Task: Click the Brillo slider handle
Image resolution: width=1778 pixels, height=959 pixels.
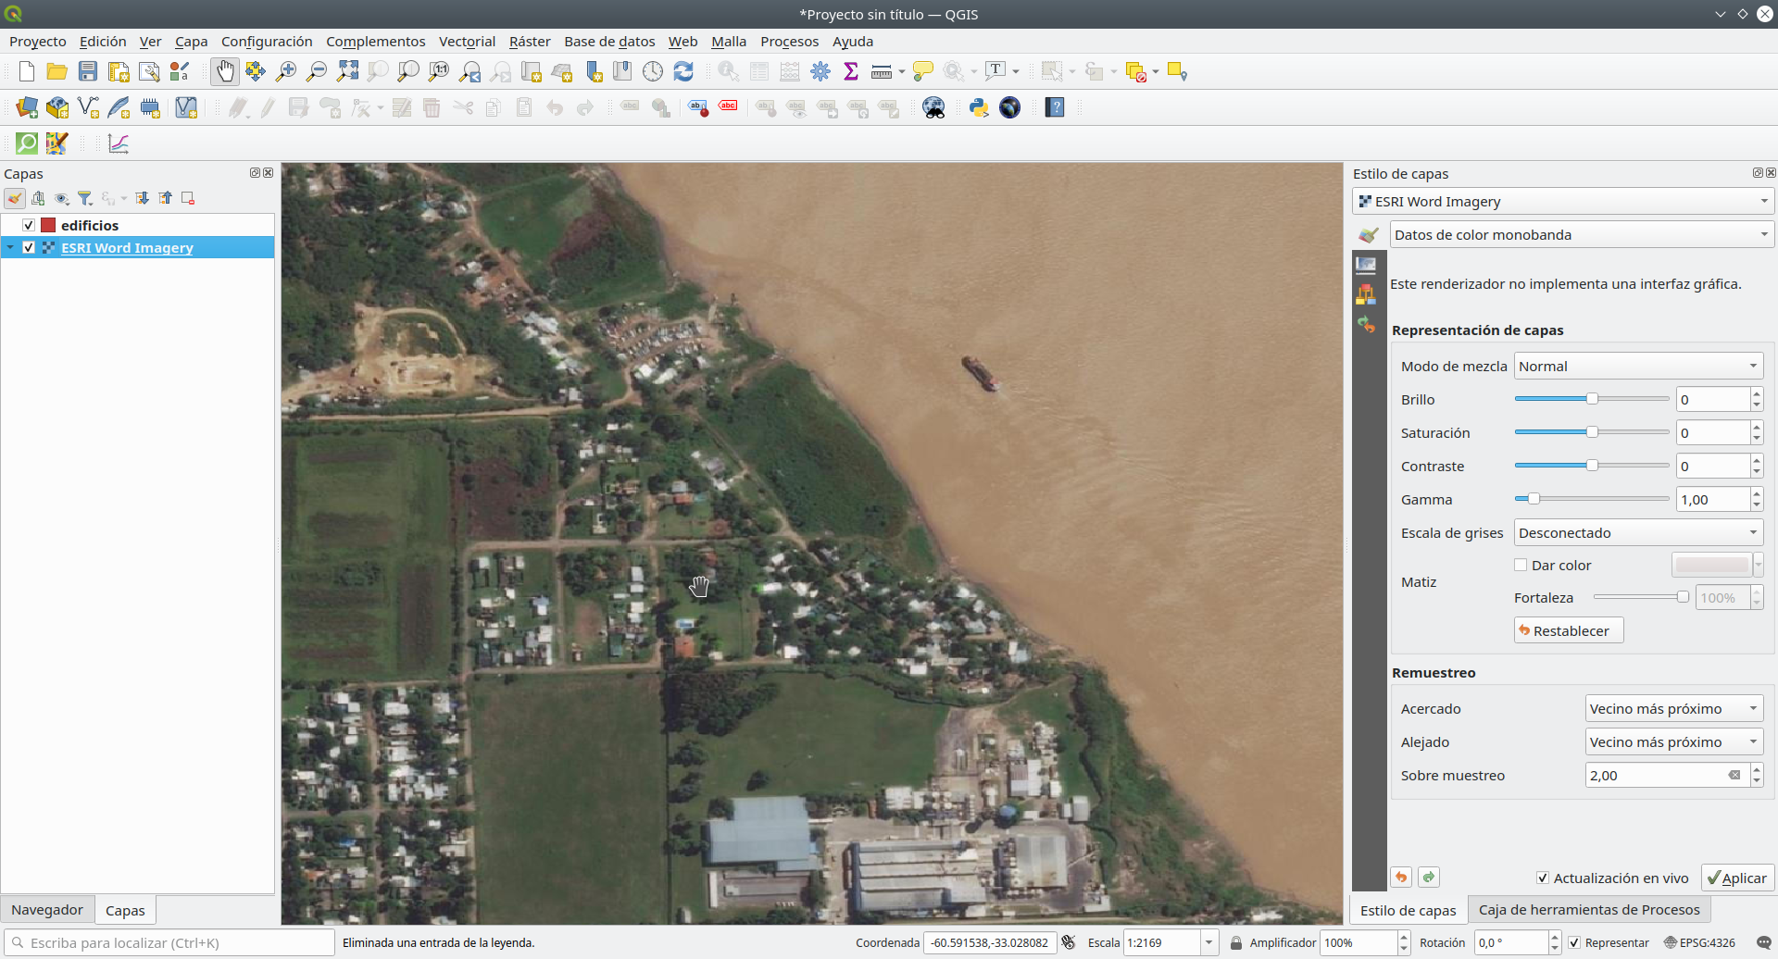Action: (1592, 399)
